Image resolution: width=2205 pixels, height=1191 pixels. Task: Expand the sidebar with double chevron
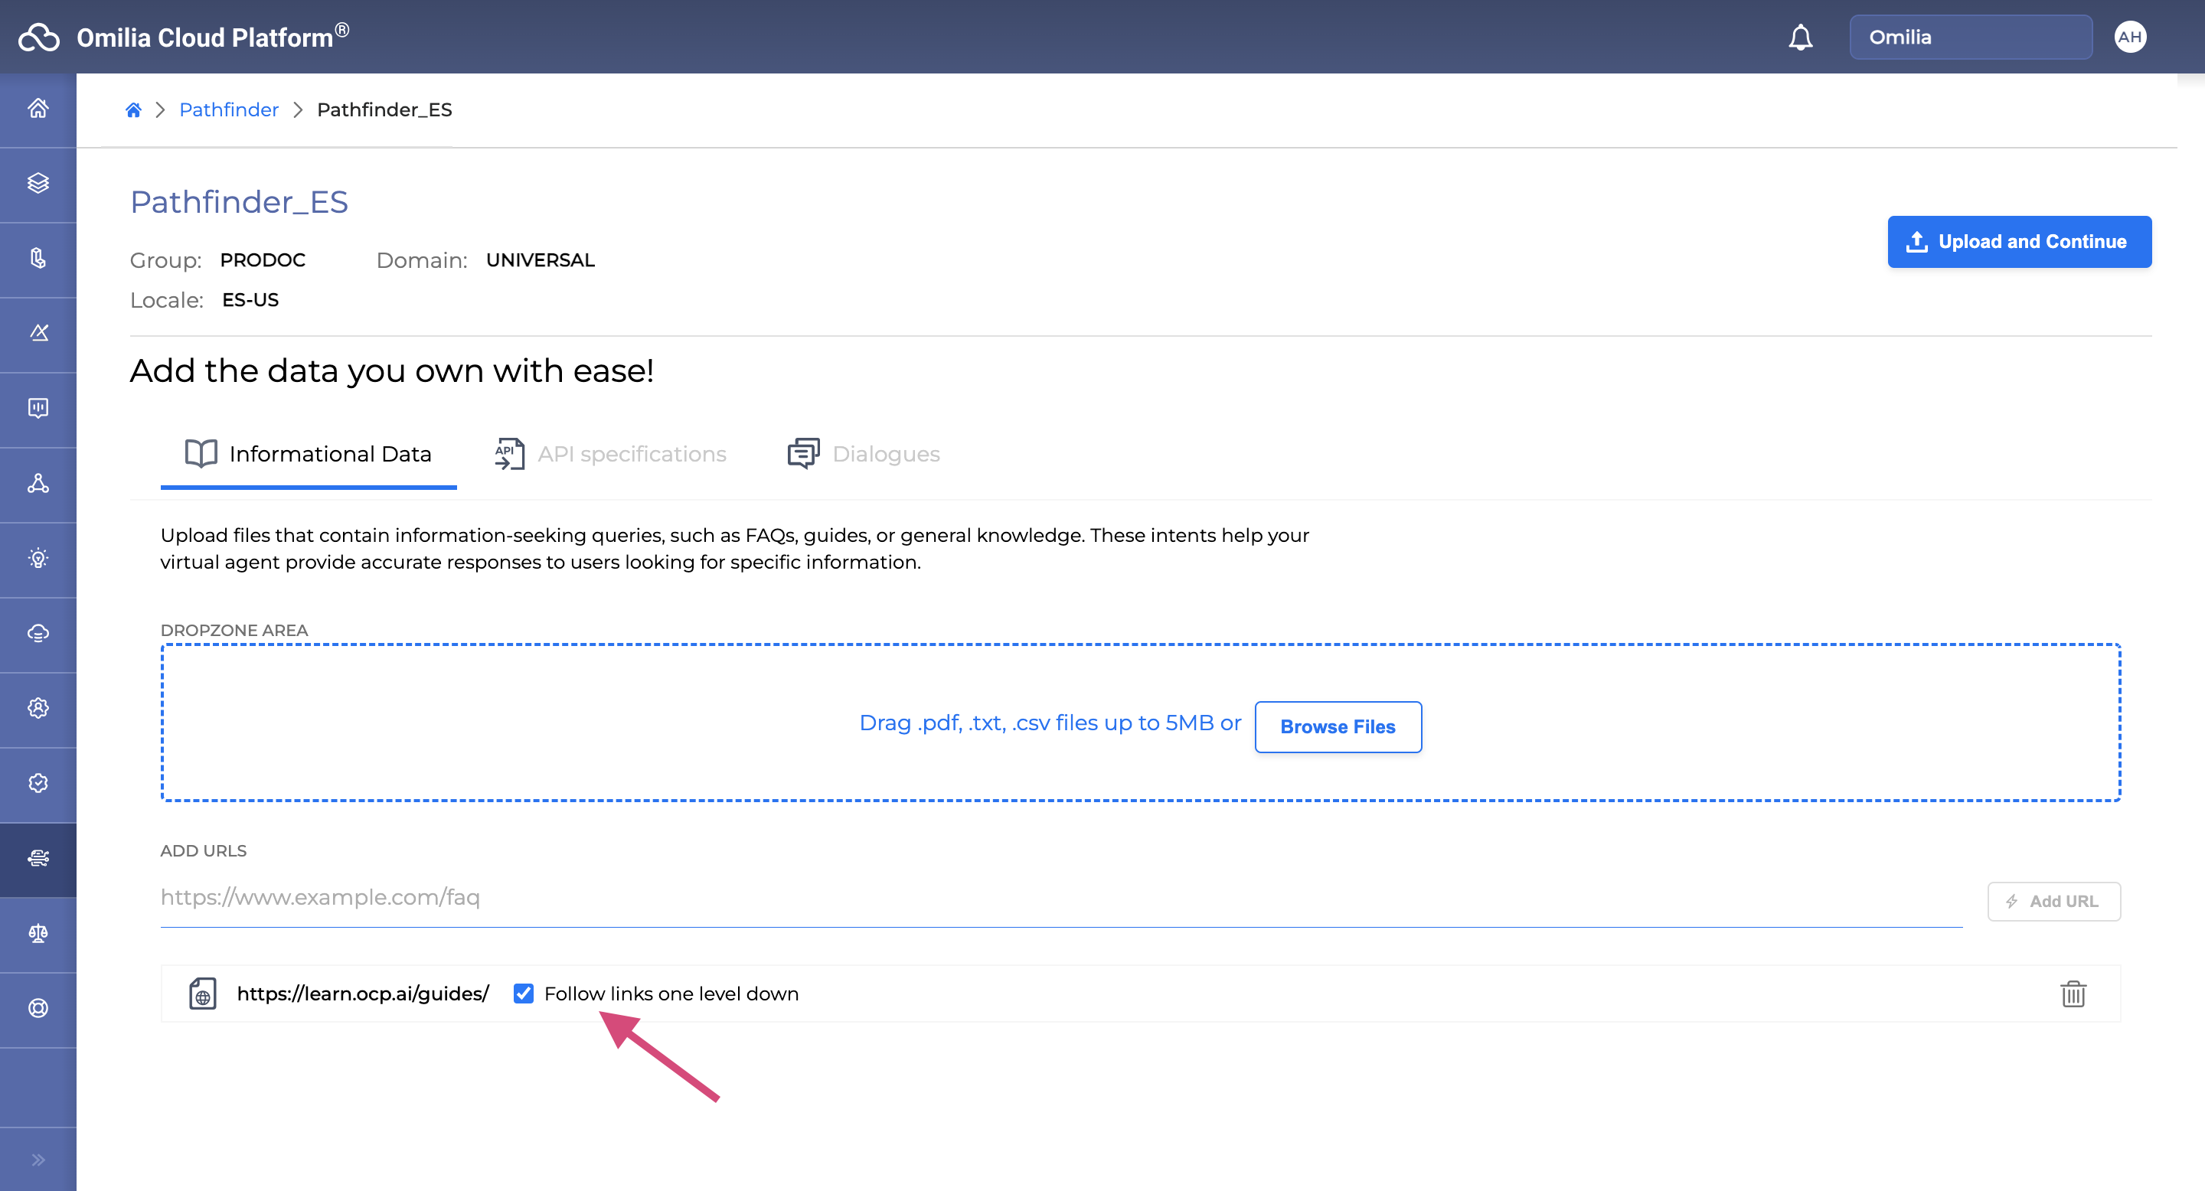coord(38,1160)
